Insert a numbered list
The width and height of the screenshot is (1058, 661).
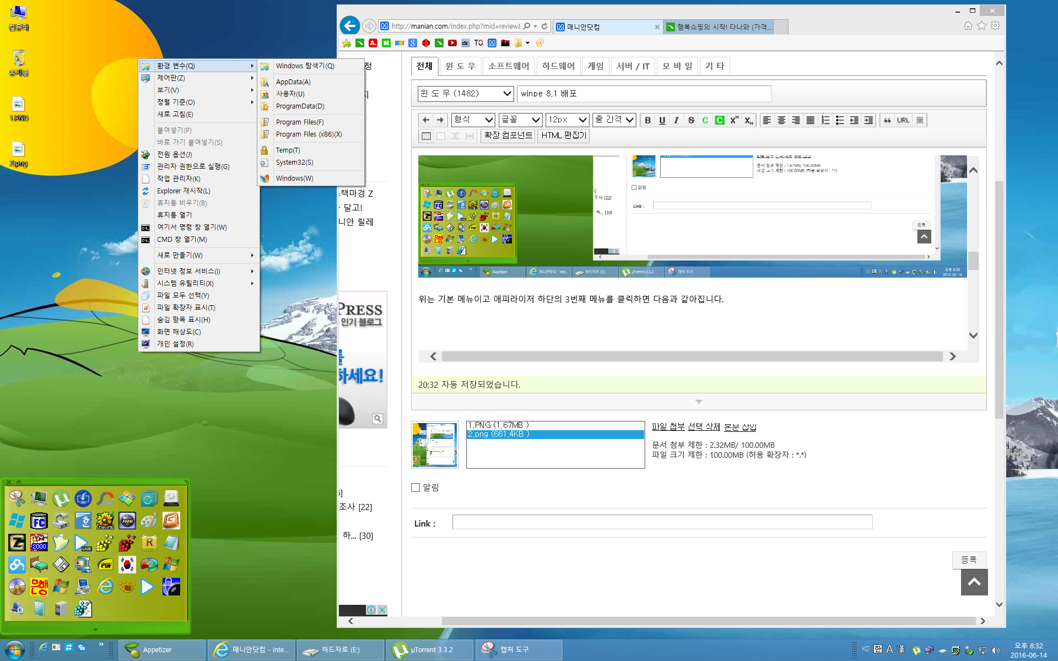(825, 120)
